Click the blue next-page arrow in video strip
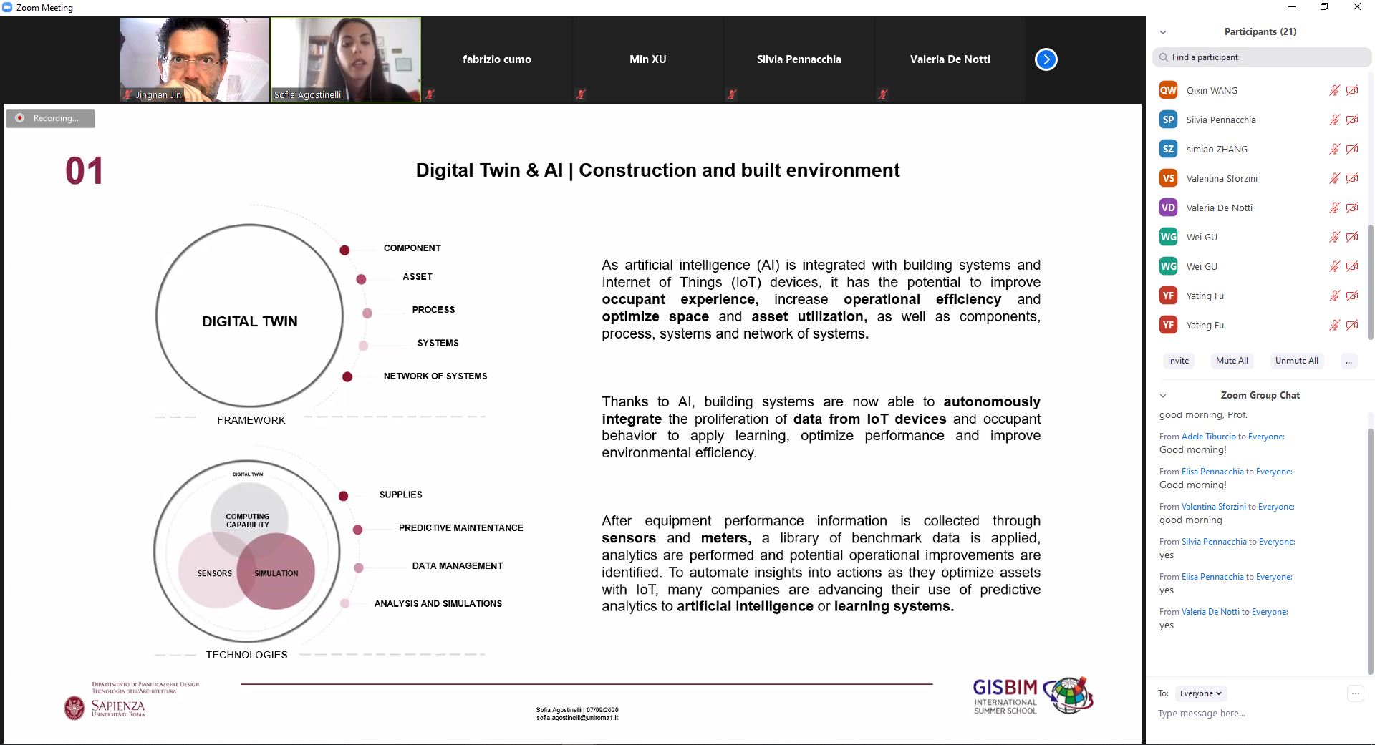The width and height of the screenshot is (1375, 745). 1046,59
